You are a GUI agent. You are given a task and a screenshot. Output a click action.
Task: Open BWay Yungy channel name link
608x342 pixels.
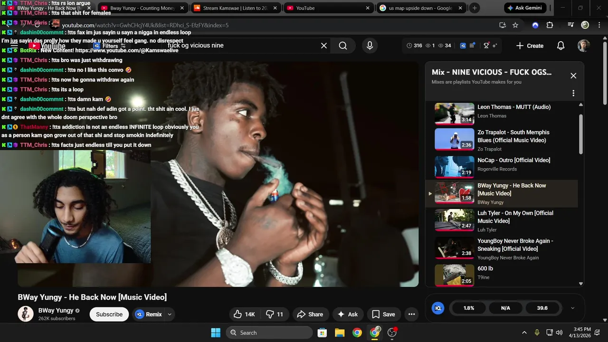(x=56, y=310)
